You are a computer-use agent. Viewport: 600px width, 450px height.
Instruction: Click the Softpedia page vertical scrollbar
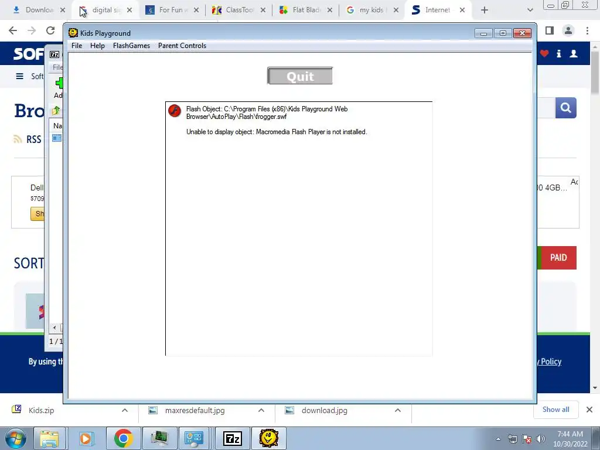click(x=595, y=73)
